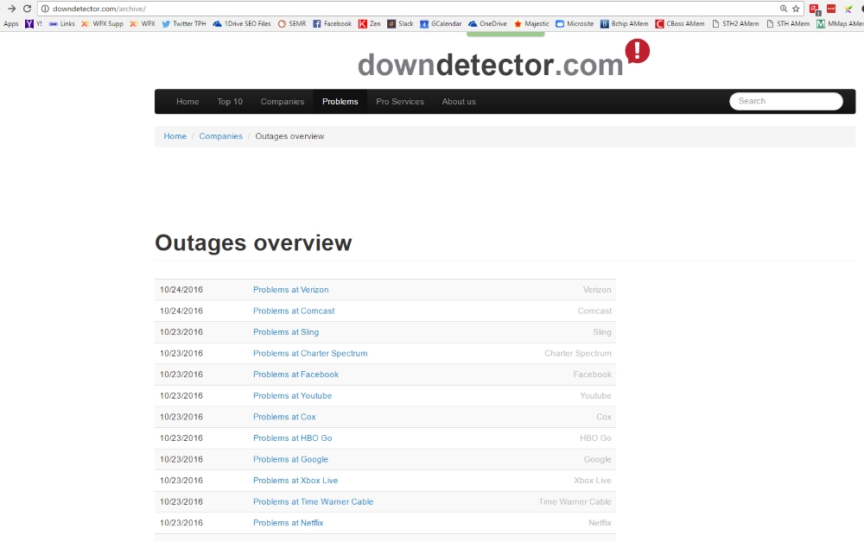The width and height of the screenshot is (864, 541).
Task: Click the downdetector.com logo
Action: (x=491, y=64)
